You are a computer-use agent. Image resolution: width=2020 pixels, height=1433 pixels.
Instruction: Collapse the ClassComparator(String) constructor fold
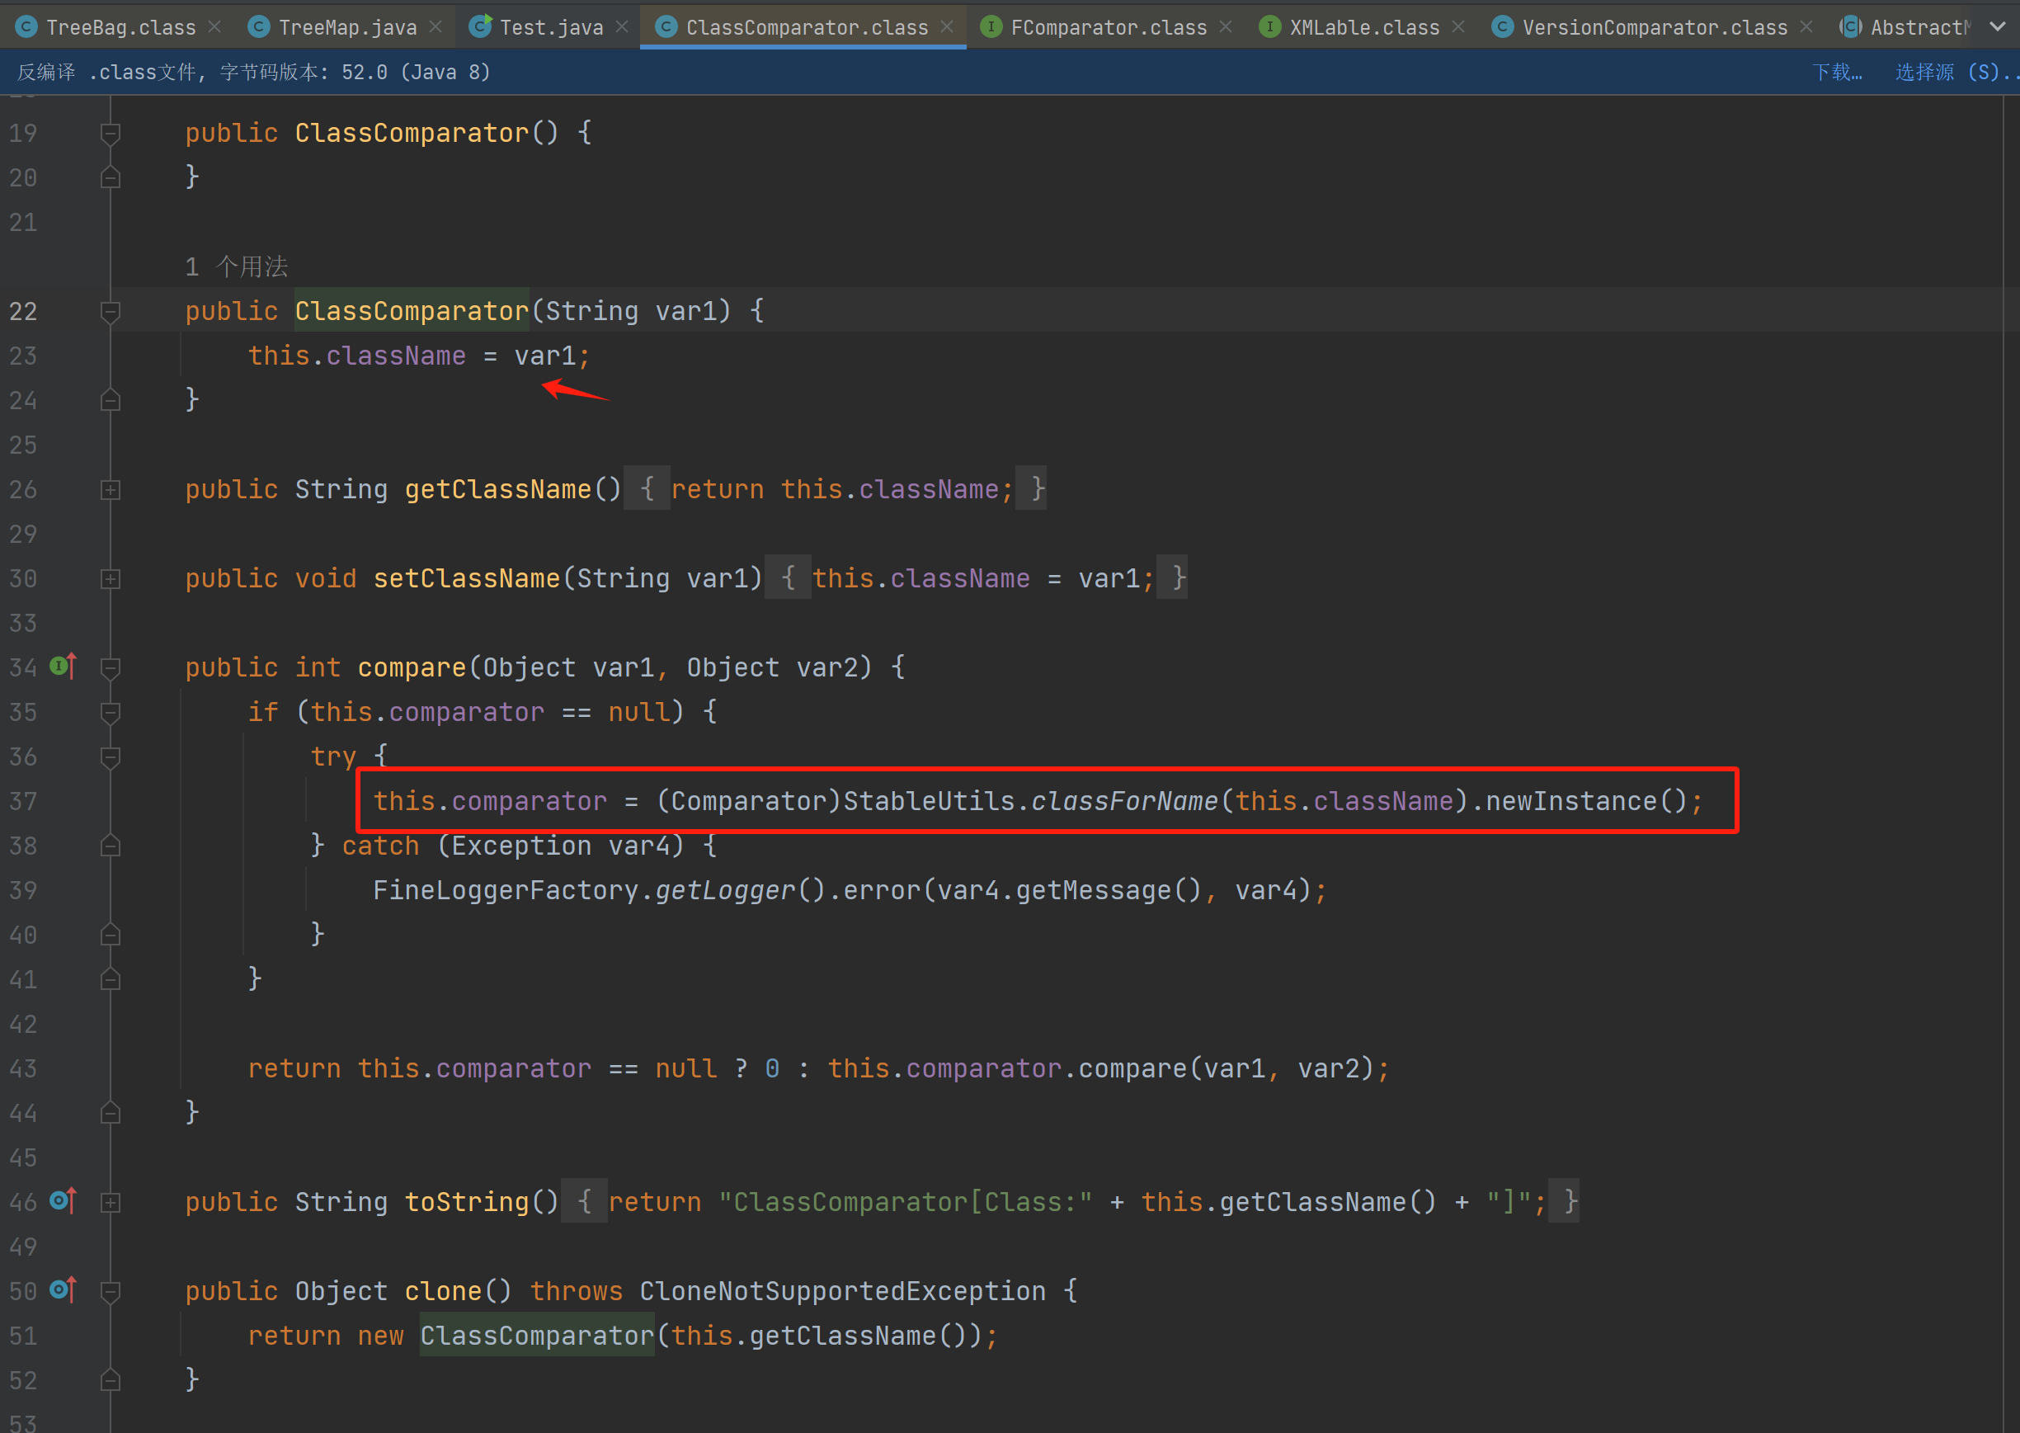pos(111,312)
